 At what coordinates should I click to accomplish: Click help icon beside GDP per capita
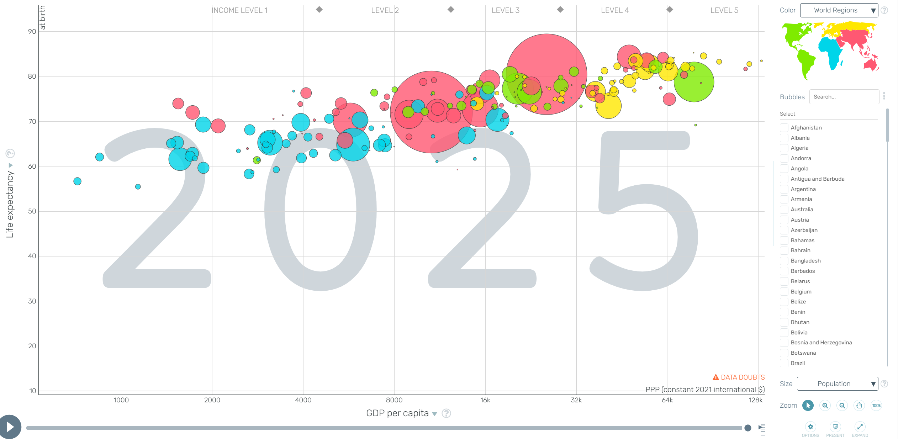click(x=447, y=413)
